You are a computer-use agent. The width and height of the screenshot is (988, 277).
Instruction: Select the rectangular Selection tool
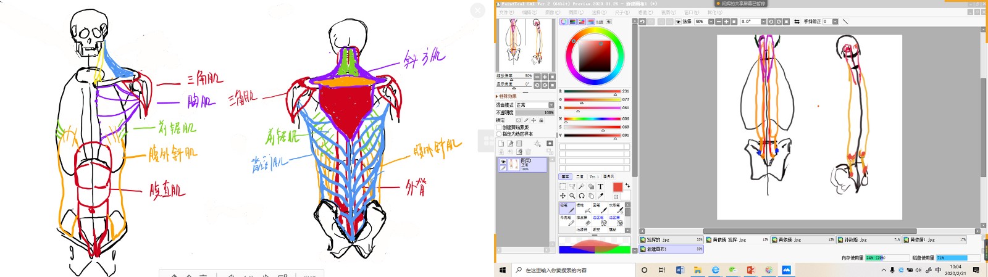pyautogui.click(x=563, y=186)
